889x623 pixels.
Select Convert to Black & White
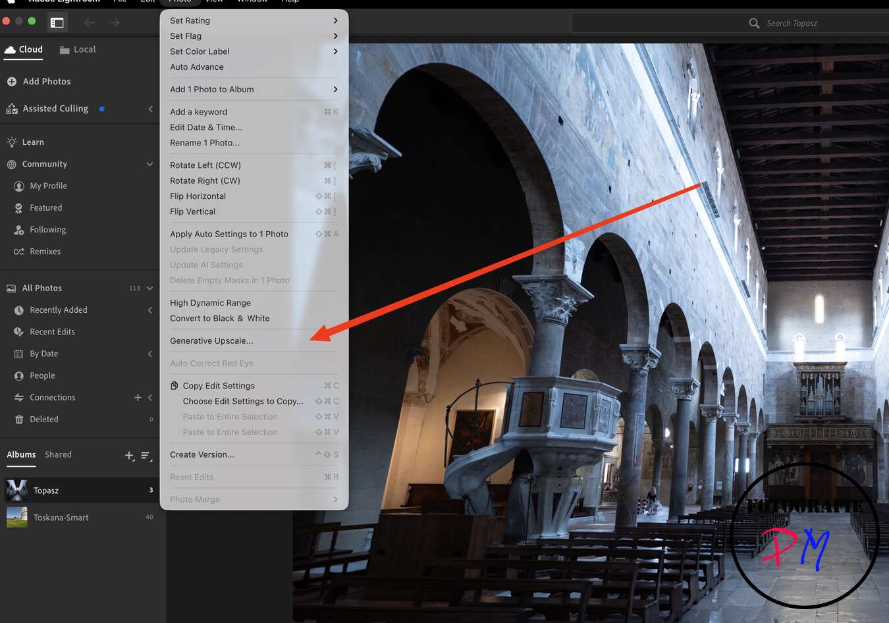pos(219,319)
